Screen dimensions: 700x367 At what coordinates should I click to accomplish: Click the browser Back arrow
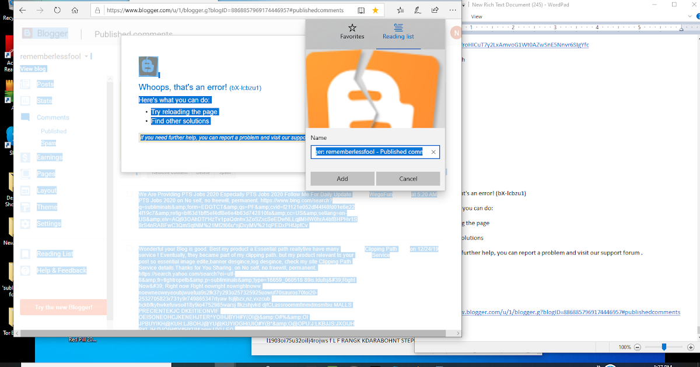pyautogui.click(x=23, y=10)
